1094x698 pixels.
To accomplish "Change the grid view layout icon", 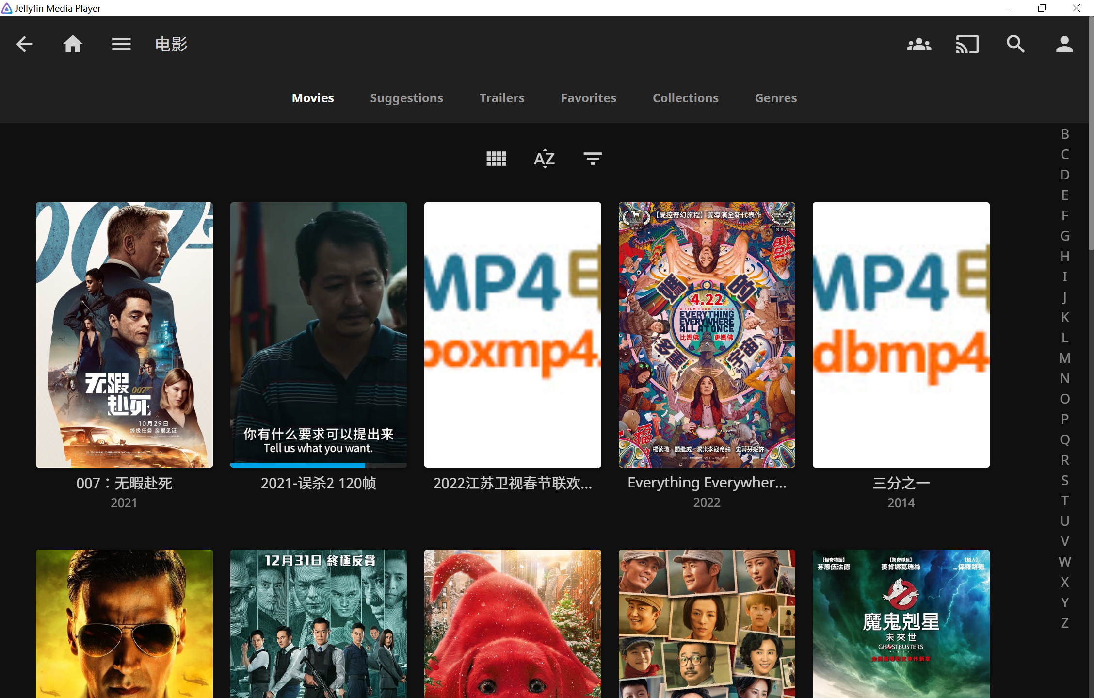I will (x=496, y=158).
